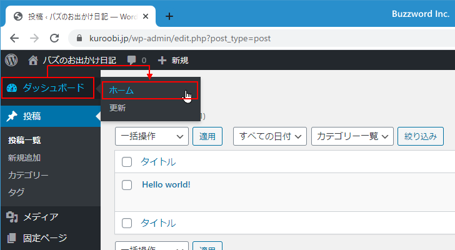Click the site home house icon
The width and height of the screenshot is (455, 250).
32,60
